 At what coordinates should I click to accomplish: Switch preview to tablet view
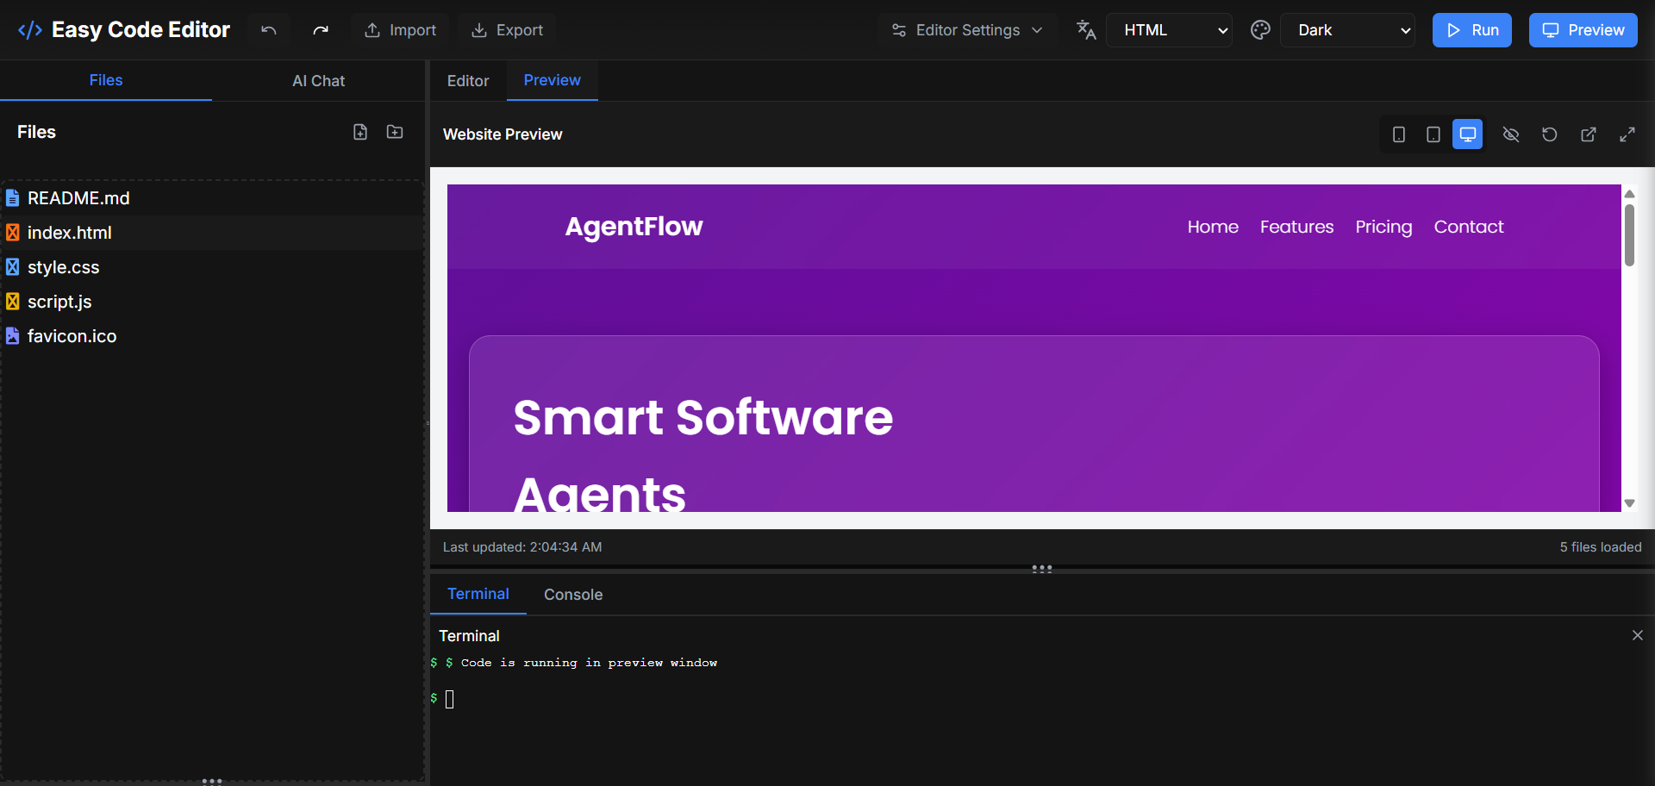(1433, 134)
